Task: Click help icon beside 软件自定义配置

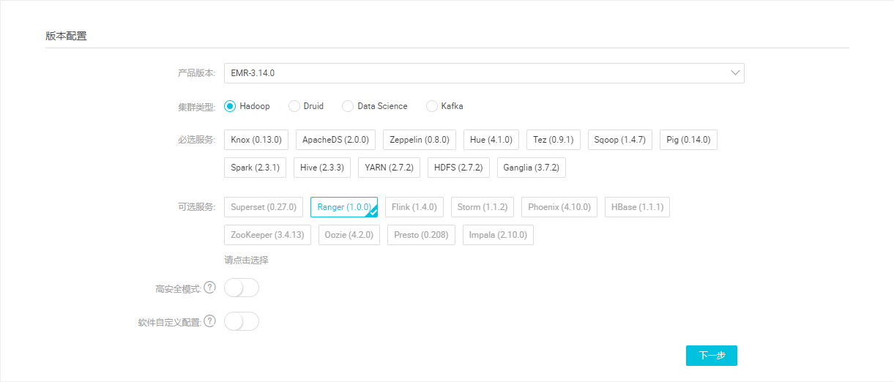Action: point(209,321)
